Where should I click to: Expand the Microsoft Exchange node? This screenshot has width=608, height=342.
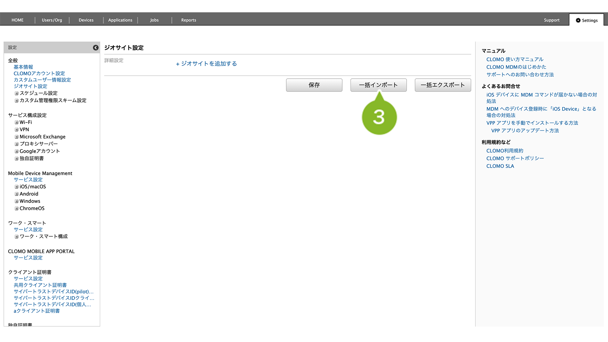[x=16, y=137]
